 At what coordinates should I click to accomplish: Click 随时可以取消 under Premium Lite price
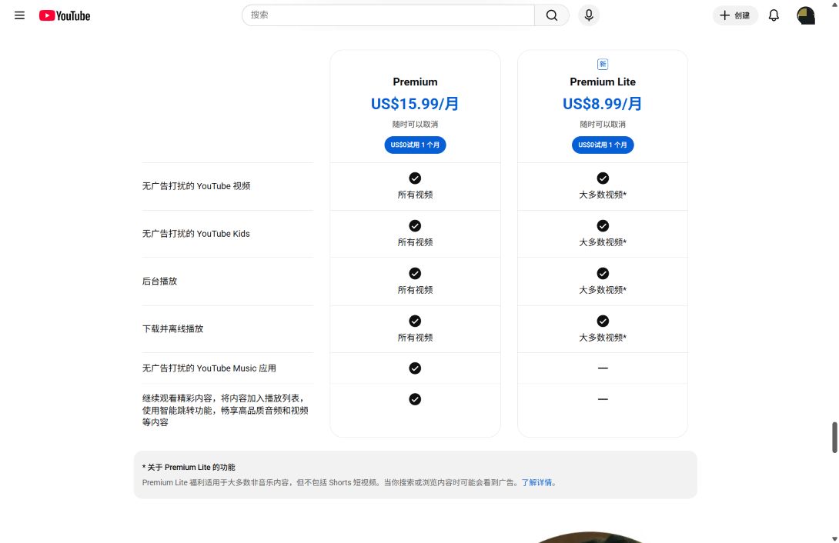603,124
